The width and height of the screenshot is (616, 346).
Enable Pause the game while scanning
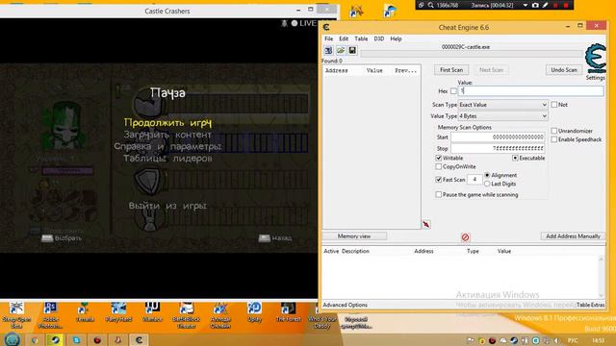click(x=439, y=194)
